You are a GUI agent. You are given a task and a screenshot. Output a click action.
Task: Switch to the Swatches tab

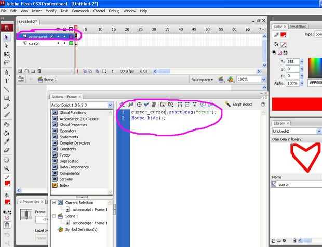298,27
